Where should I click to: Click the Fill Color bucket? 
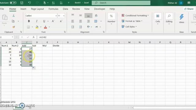(37, 27)
